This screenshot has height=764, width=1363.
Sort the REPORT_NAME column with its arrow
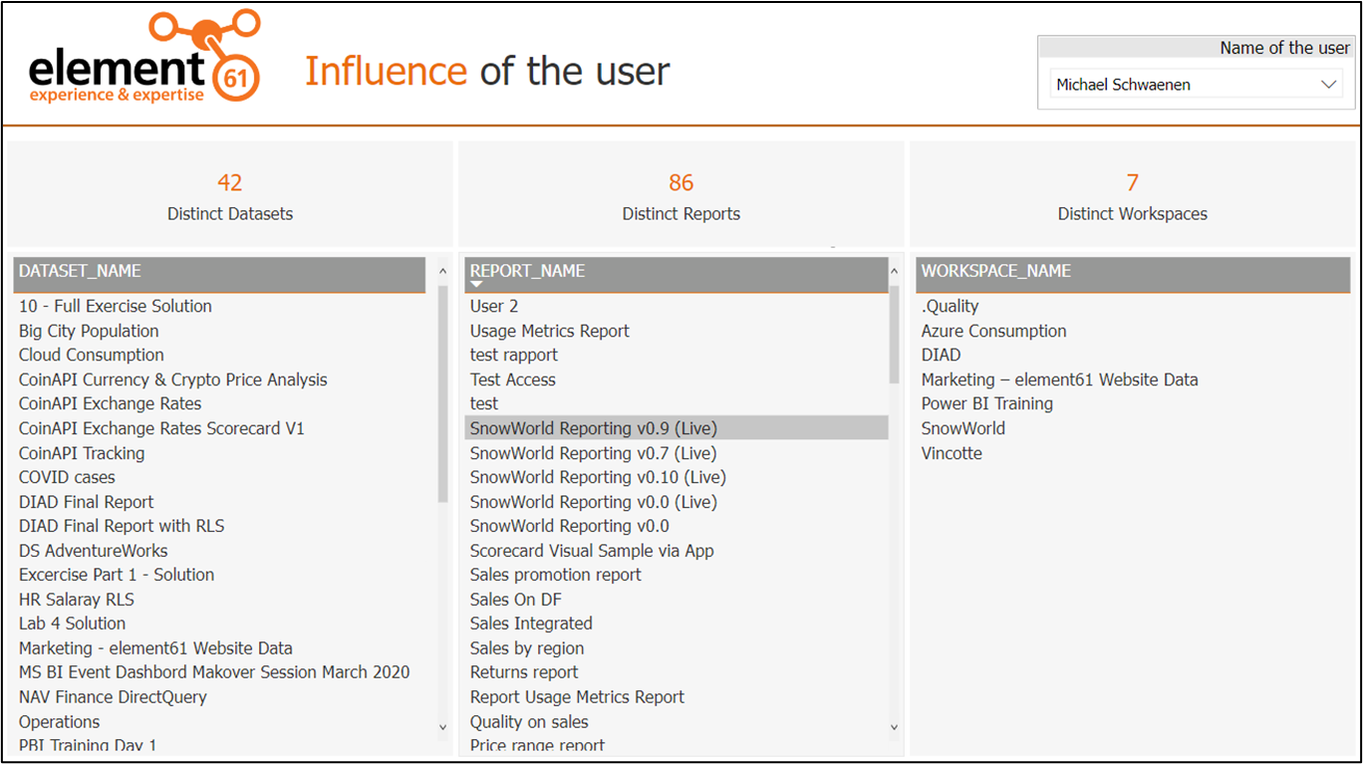tap(477, 282)
